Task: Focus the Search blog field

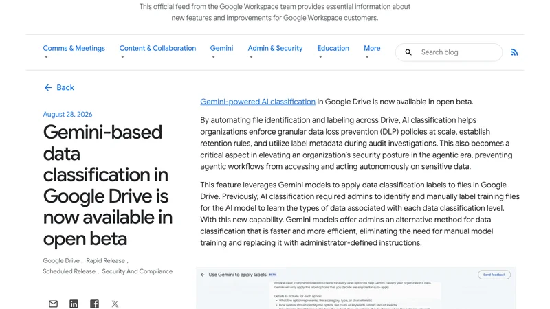Action: pyautogui.click(x=449, y=52)
